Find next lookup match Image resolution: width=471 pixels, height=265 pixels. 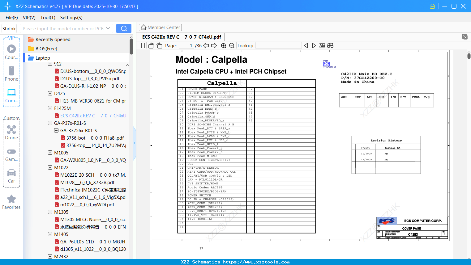[x=314, y=45]
